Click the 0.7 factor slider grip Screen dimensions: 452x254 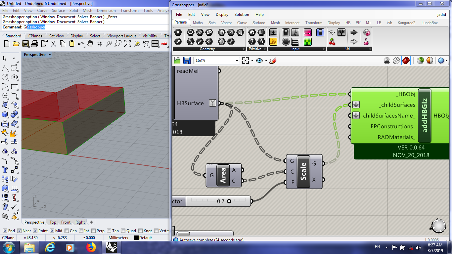tap(229, 201)
